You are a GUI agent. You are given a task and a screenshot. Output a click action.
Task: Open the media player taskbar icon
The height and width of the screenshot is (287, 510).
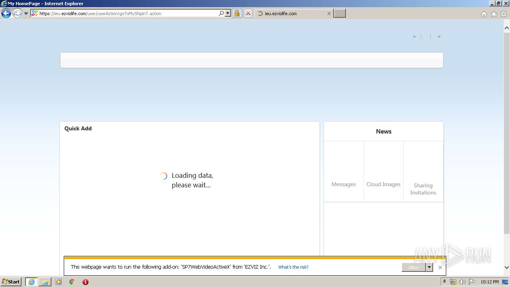pyautogui.click(x=59, y=282)
